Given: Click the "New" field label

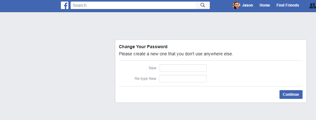Looking at the screenshot, I should (x=153, y=68).
